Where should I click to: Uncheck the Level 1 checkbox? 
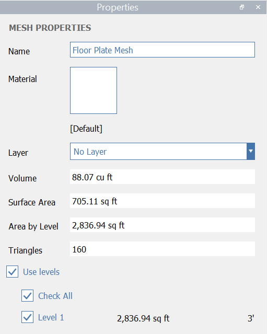(x=28, y=317)
